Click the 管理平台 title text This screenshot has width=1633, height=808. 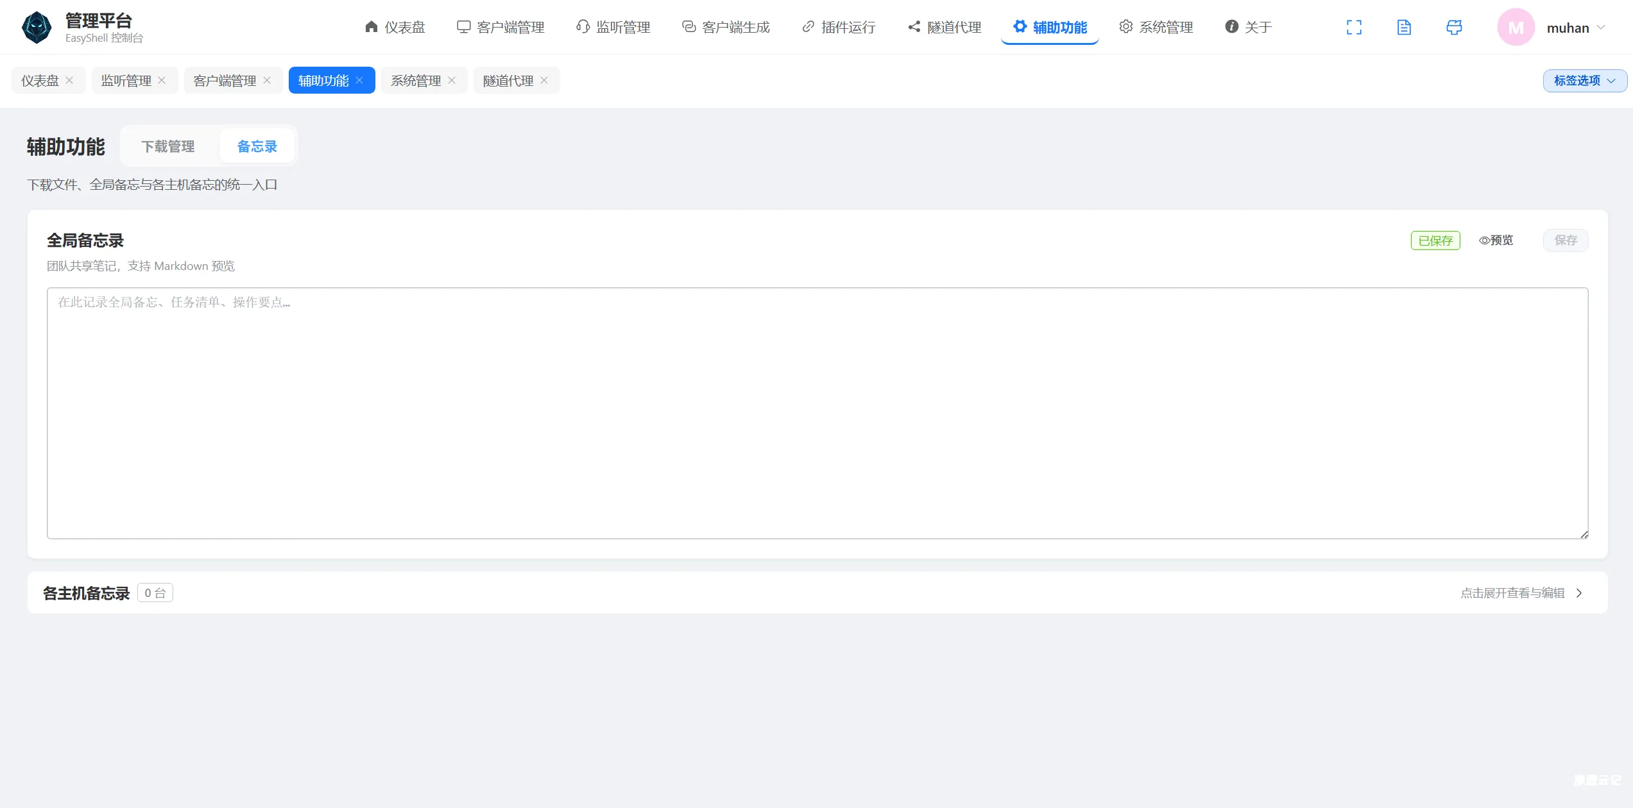[99, 21]
